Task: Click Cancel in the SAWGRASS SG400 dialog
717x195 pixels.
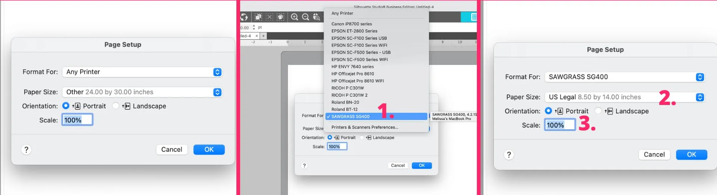Action: click(x=654, y=155)
